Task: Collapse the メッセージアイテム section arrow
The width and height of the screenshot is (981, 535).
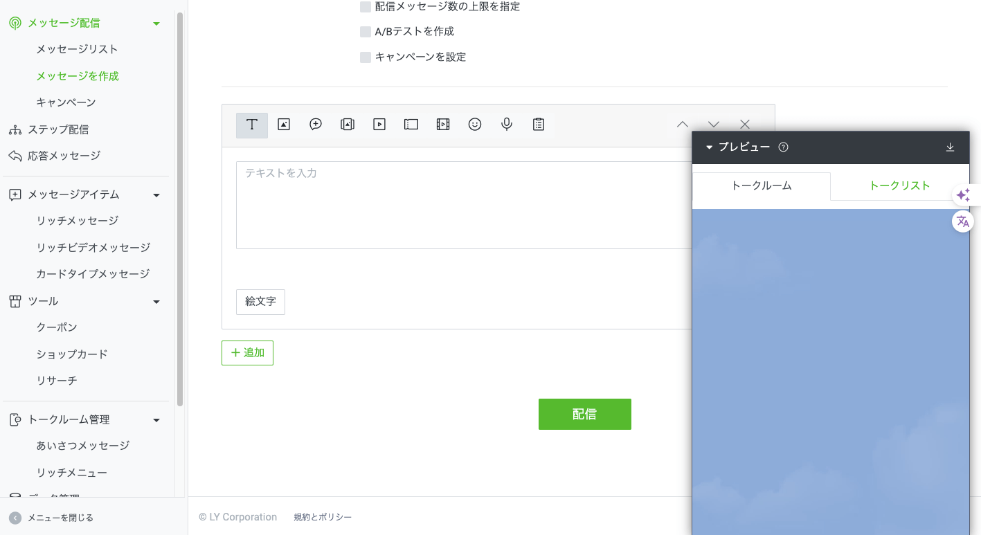Action: point(156,195)
